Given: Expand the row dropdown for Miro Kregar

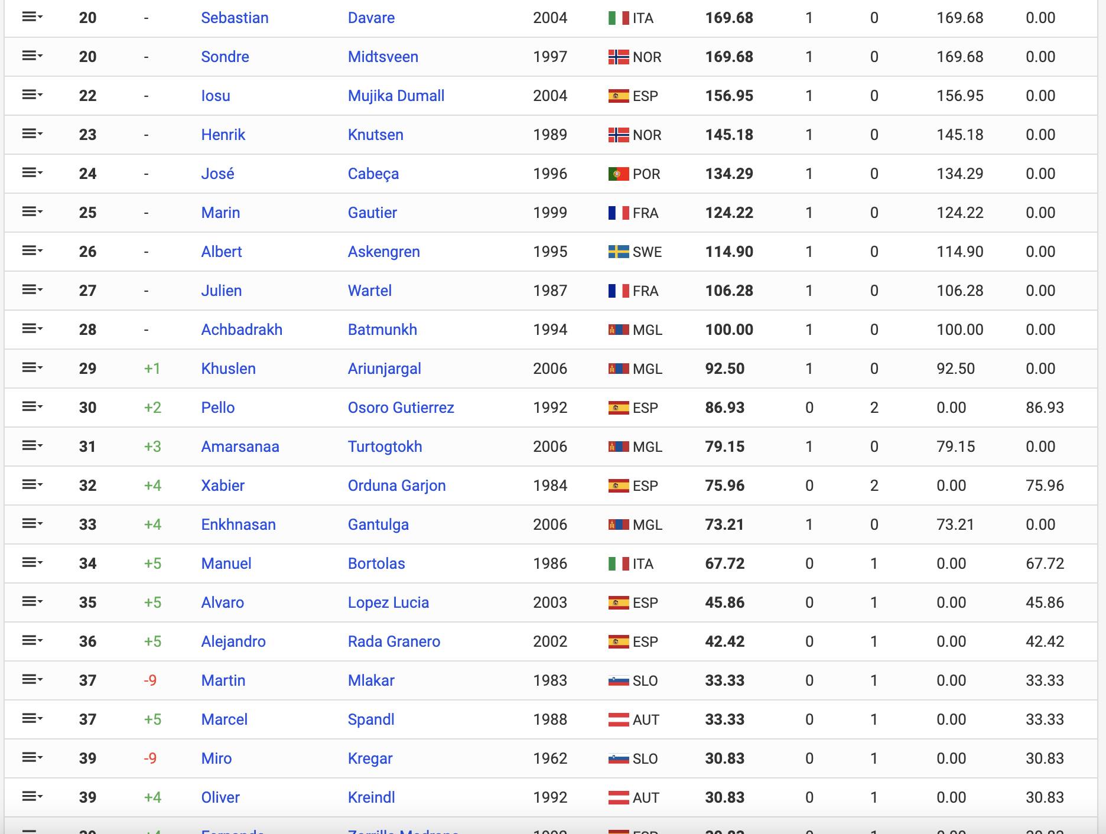Looking at the screenshot, I should [x=32, y=758].
